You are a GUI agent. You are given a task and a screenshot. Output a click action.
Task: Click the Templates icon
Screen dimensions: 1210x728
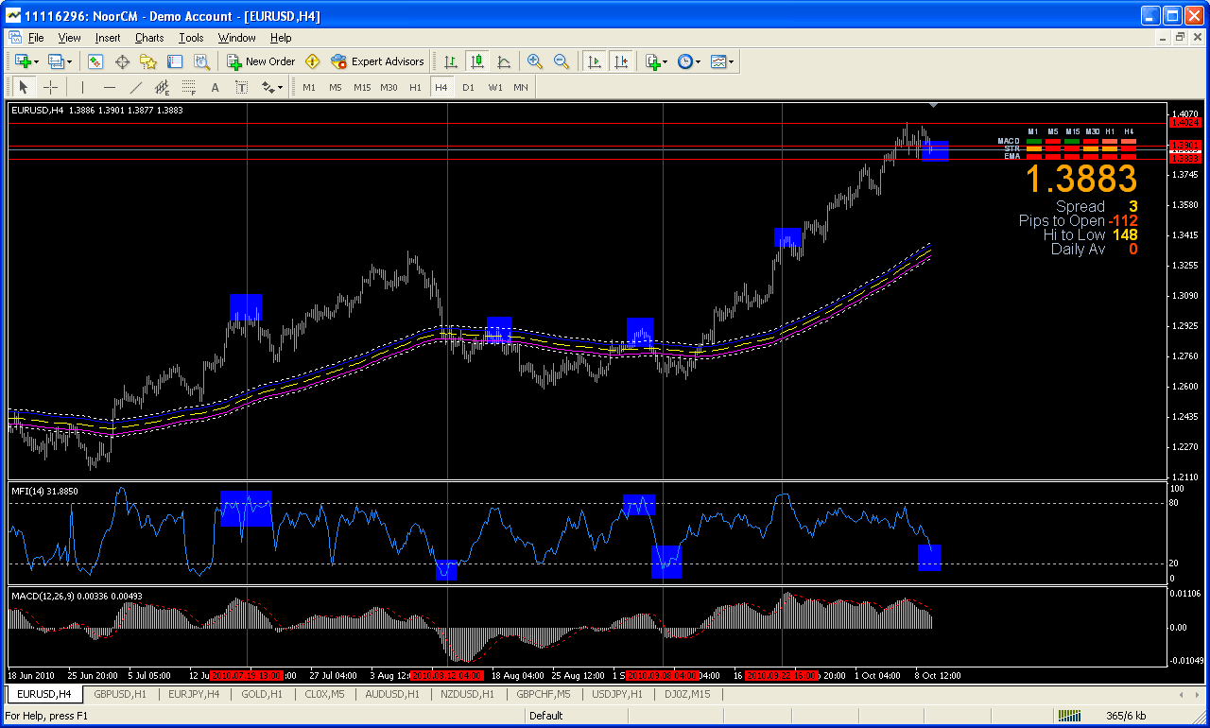[719, 61]
